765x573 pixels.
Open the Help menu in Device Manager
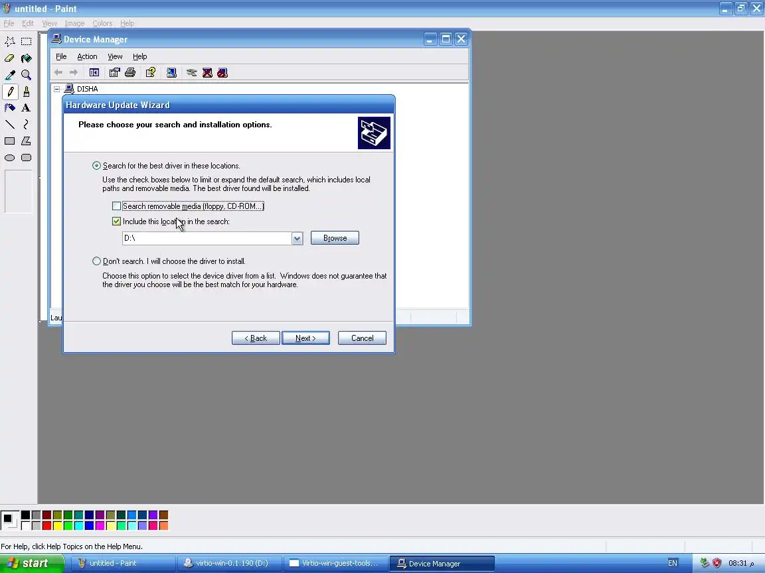140,56
